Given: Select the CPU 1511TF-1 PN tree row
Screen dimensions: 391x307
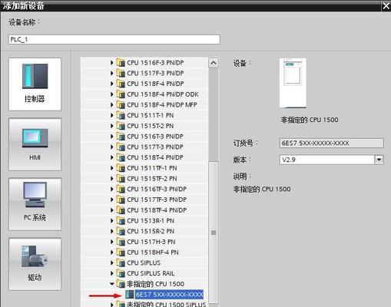Looking at the screenshot, I should [x=144, y=168].
